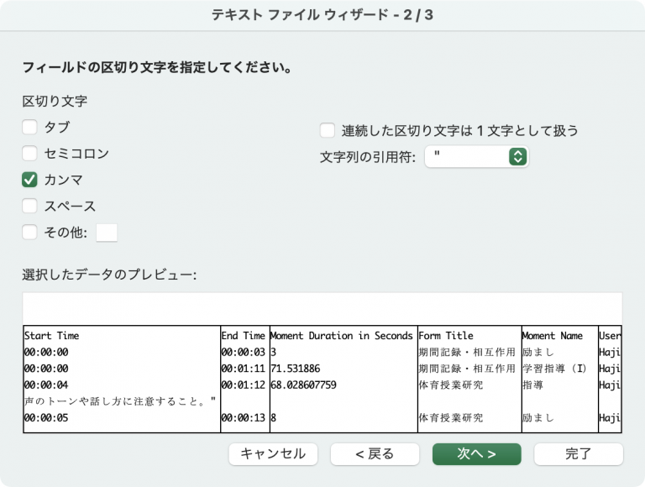Uncheck the カンマ delimiter checkbox
The height and width of the screenshot is (487, 645).
pyautogui.click(x=30, y=180)
